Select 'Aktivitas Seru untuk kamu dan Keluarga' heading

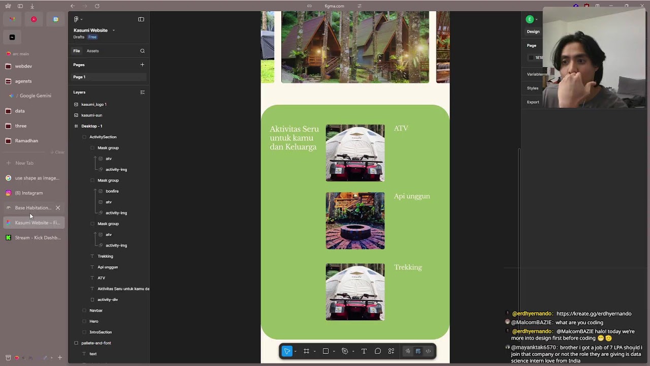[295, 138]
